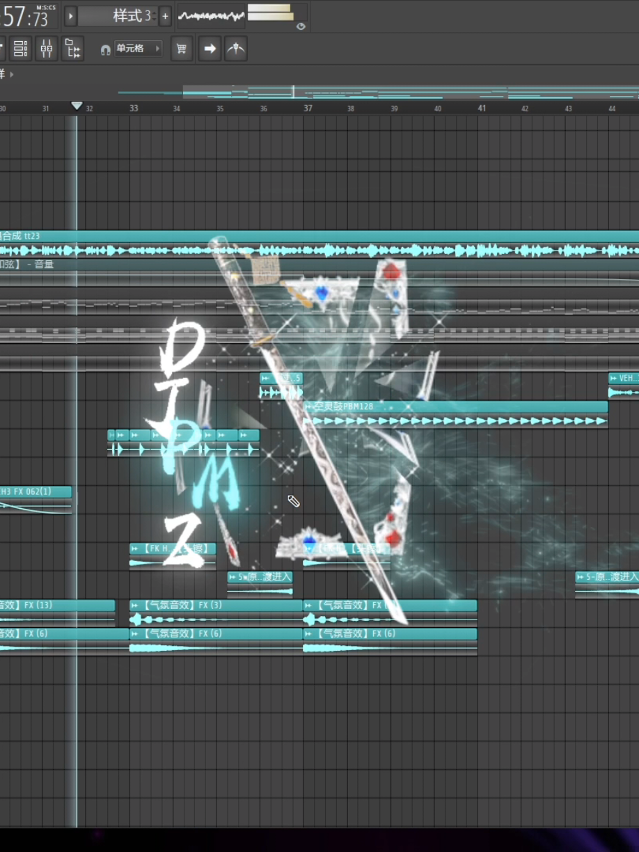
Task: Jump to bar 37 on the ruler
Action: 308,108
